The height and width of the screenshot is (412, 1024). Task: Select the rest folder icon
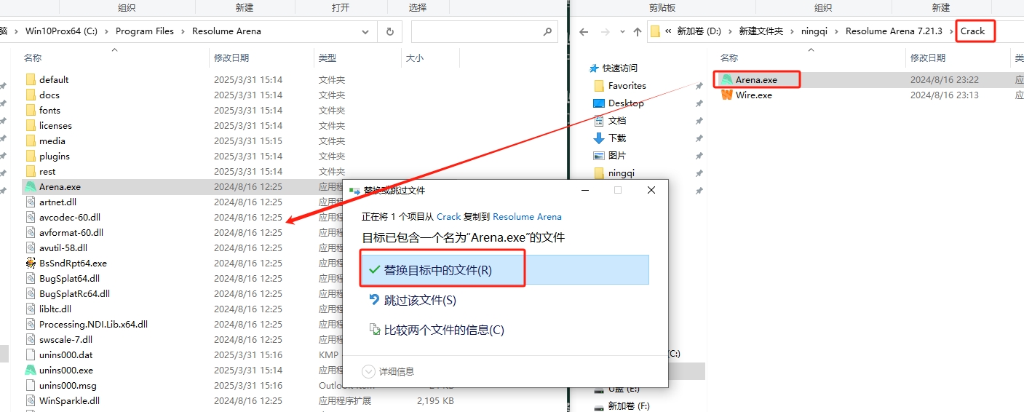(31, 171)
